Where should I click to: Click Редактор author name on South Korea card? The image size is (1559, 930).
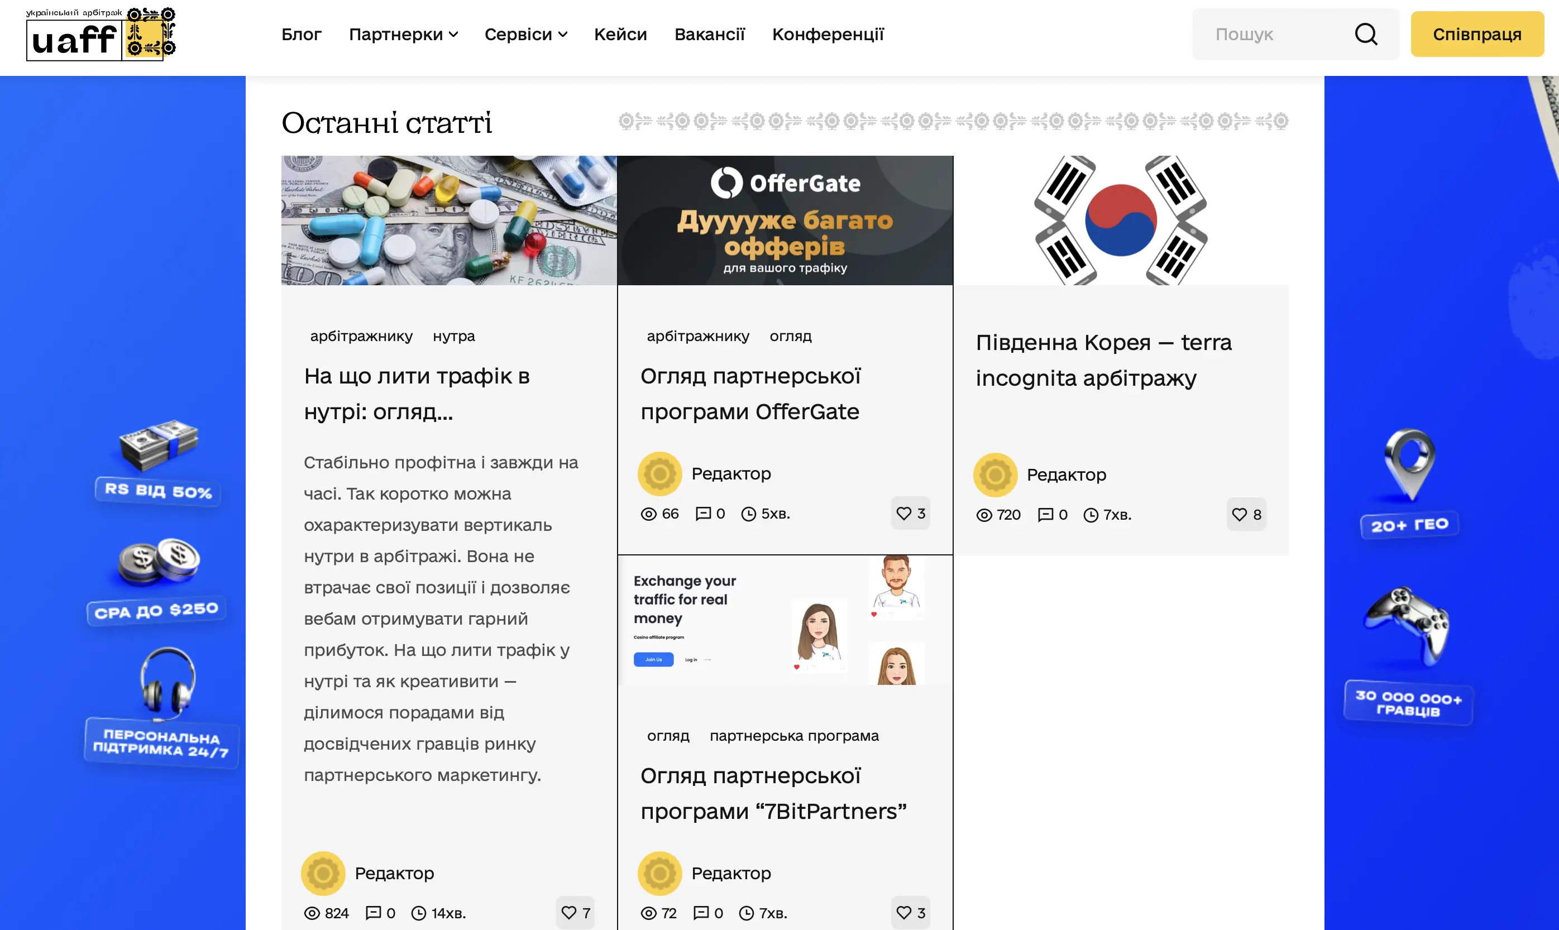click(x=1067, y=475)
